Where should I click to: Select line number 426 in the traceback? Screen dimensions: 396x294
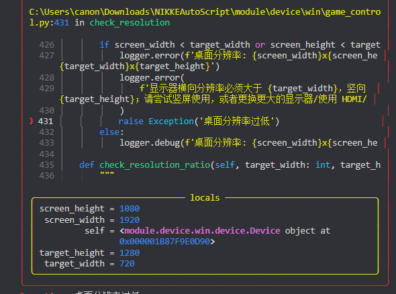pos(47,45)
